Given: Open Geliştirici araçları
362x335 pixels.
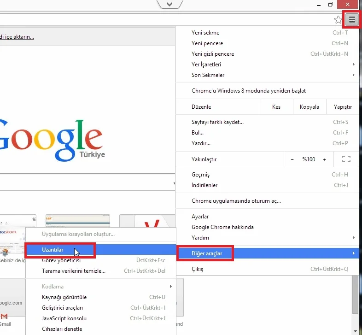Looking at the screenshot, I should 62,308.
